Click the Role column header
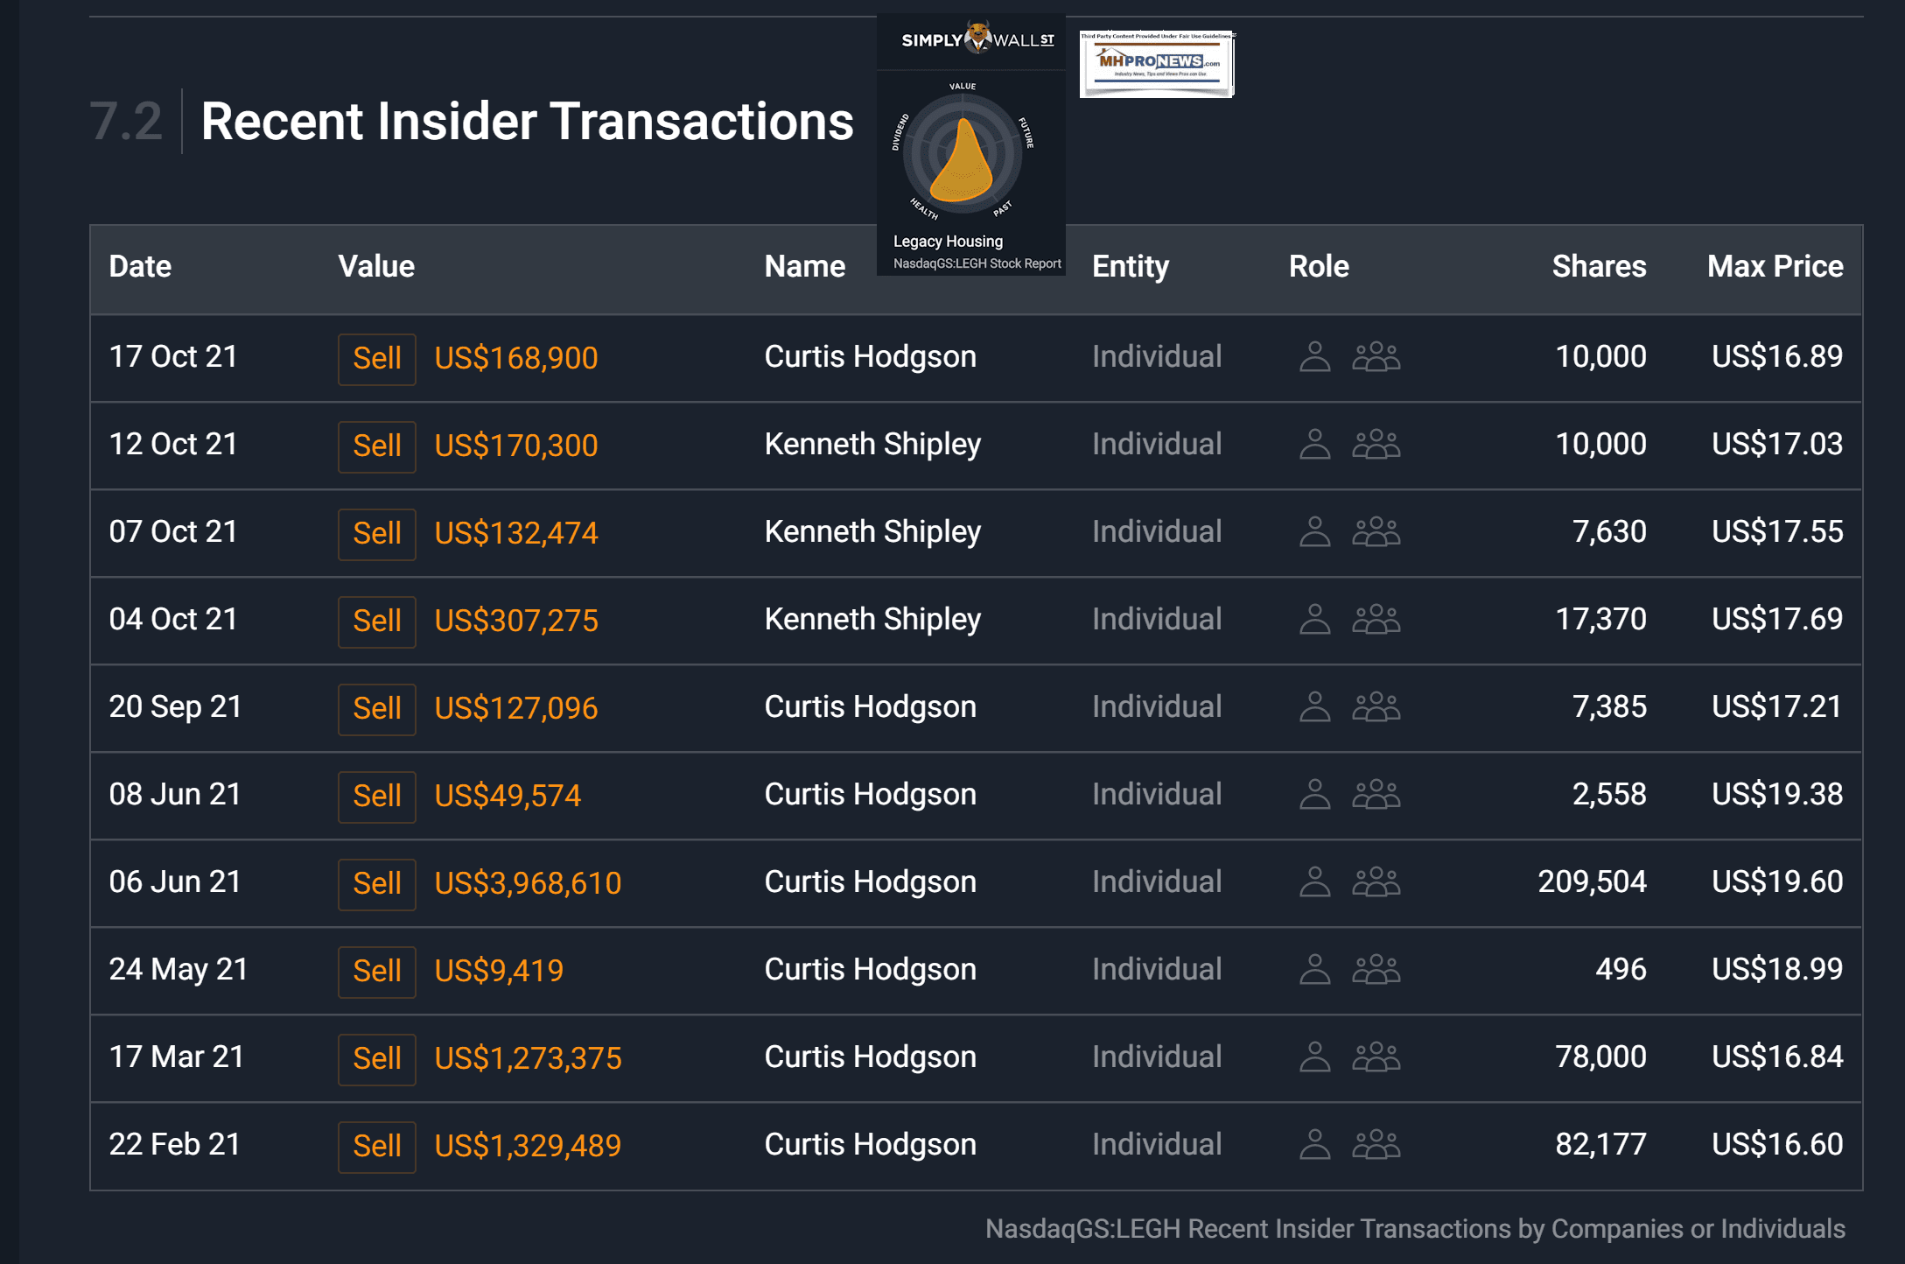Screen dimensions: 1905x1264 click(x=1319, y=266)
